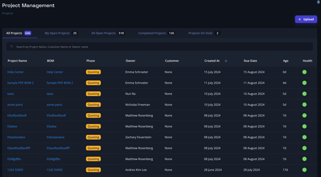Open the Completed Projects tab
The height and width of the screenshot is (177, 321).
click(156, 33)
